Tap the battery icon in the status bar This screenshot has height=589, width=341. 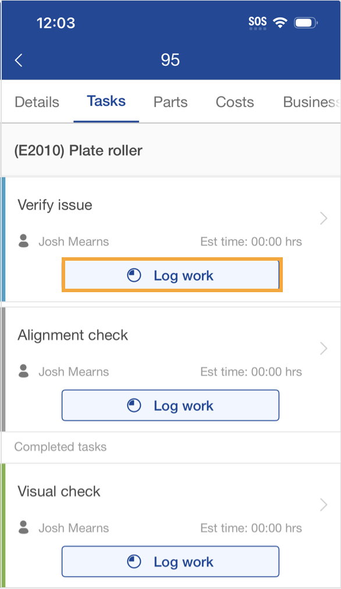(x=305, y=22)
